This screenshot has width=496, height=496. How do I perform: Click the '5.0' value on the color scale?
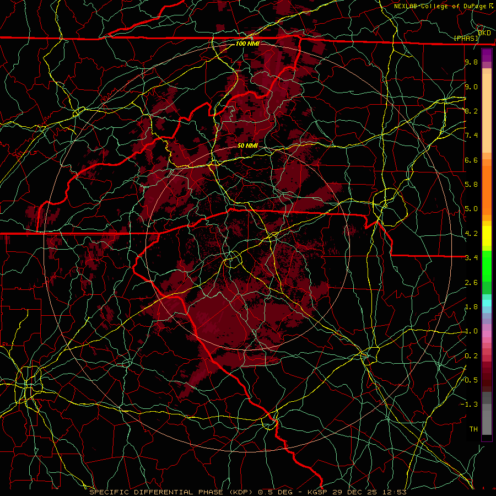[471, 209]
